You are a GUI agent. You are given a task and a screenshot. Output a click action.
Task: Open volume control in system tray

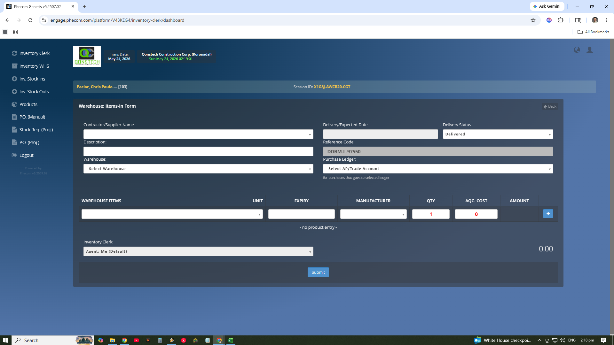[562, 340]
